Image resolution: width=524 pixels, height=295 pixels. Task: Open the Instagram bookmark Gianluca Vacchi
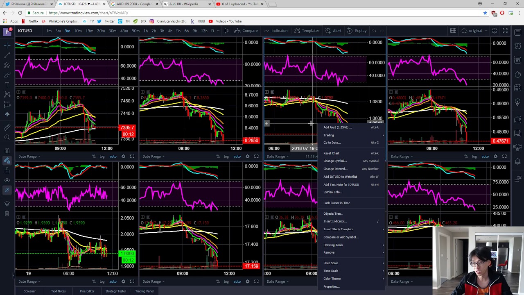(168, 21)
